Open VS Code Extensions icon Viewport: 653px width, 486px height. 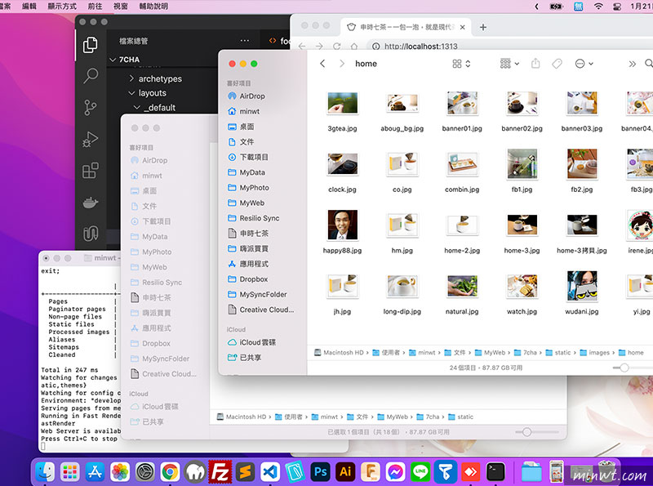click(x=90, y=171)
